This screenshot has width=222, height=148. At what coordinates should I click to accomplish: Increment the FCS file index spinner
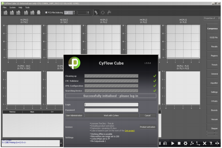point(74,12)
